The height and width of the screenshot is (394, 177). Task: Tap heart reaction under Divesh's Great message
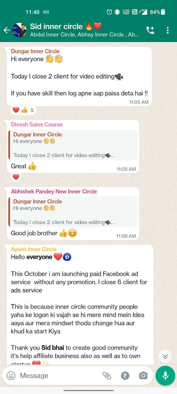click(x=16, y=177)
